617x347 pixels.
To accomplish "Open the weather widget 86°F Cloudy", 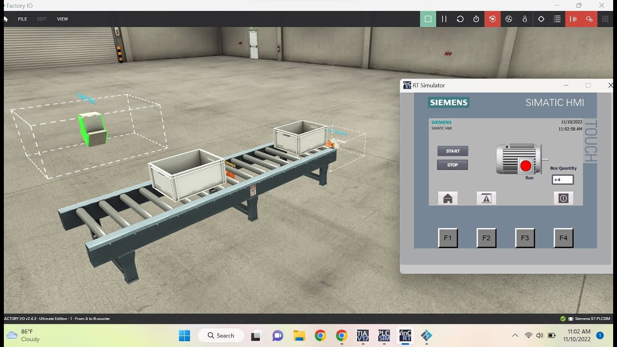I will [x=24, y=335].
